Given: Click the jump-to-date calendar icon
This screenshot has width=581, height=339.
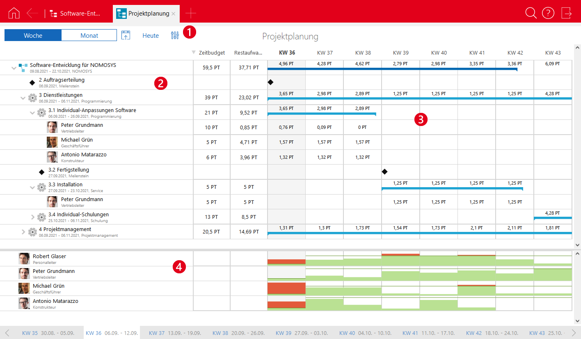Looking at the screenshot, I should (x=126, y=36).
